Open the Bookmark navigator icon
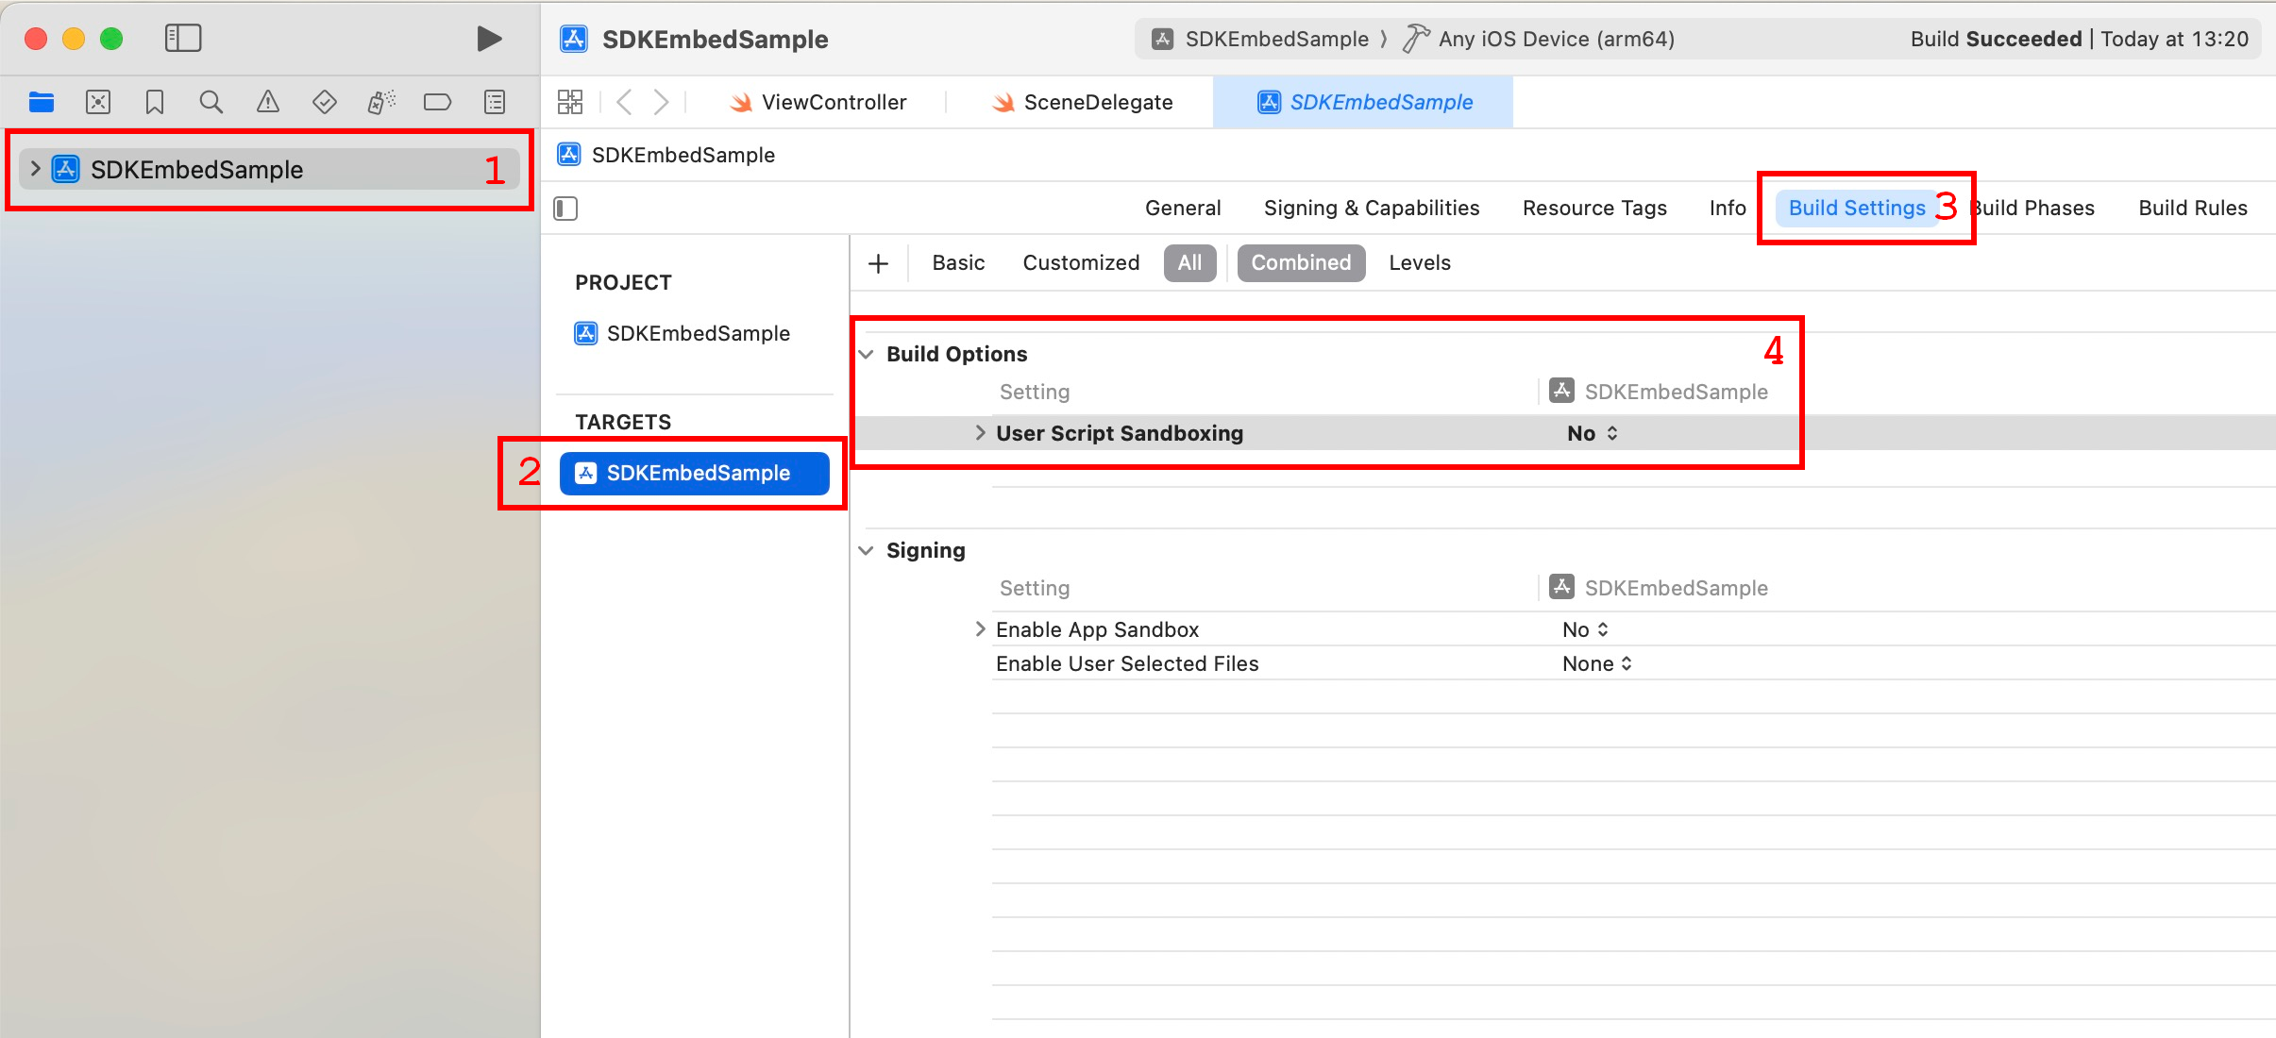The height and width of the screenshot is (1038, 2276). click(155, 102)
